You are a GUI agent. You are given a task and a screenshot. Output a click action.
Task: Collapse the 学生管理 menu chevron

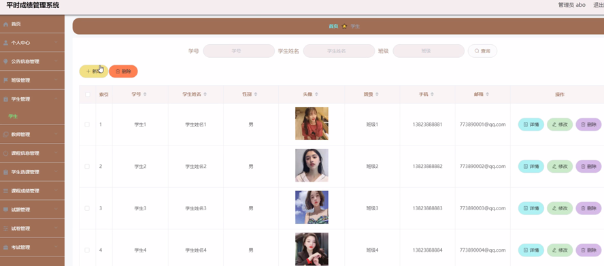tap(56, 99)
